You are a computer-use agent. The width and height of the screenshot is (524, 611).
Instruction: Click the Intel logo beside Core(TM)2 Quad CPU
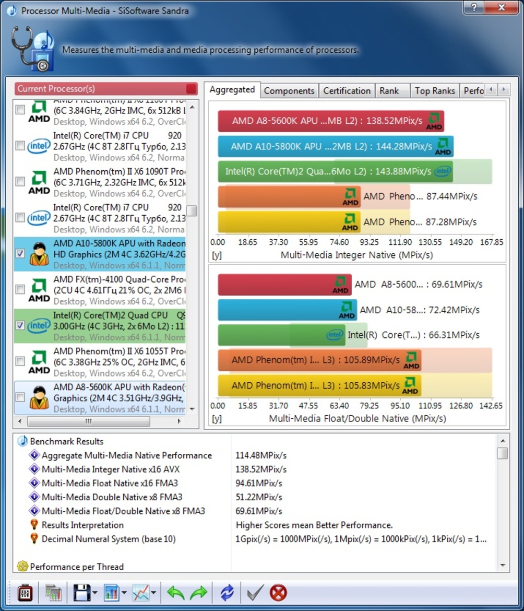(39, 325)
